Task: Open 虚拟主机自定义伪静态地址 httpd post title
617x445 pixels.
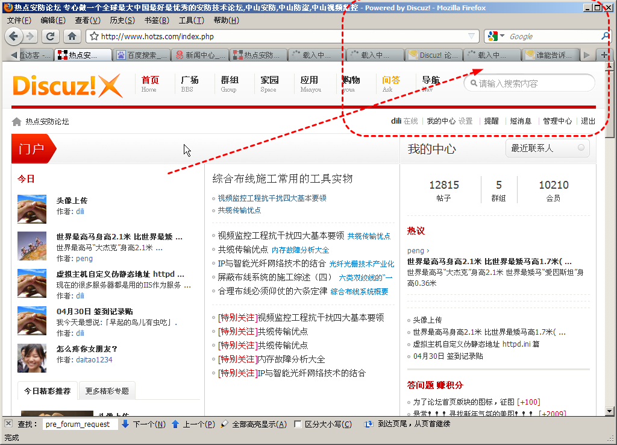Action: (x=120, y=274)
